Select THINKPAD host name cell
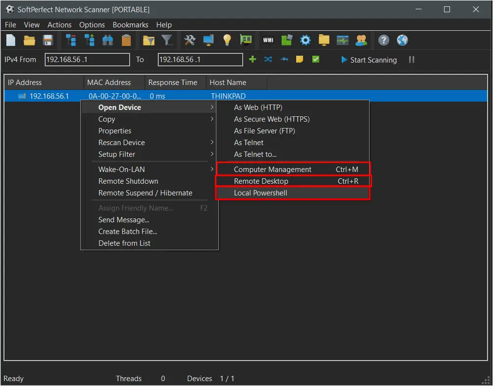493x386 pixels. pos(228,96)
